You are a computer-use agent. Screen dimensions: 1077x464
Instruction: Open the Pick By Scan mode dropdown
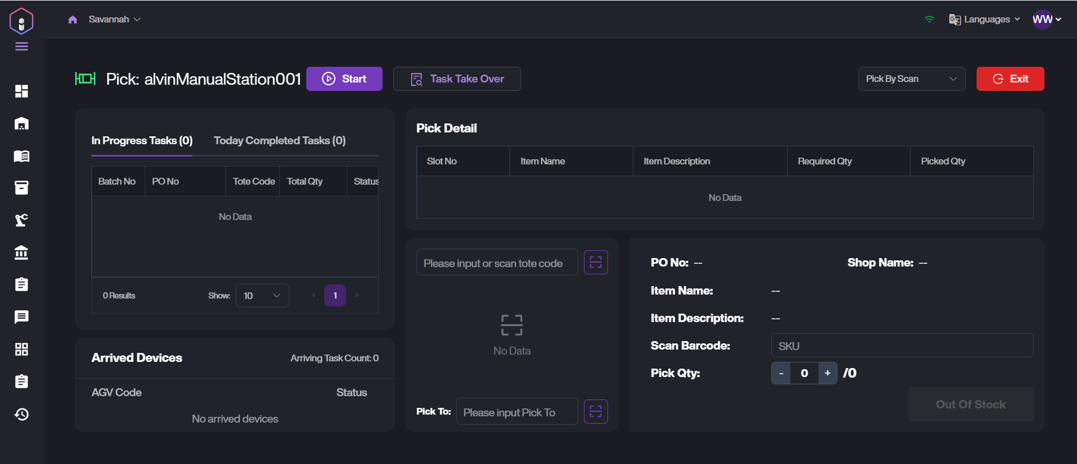(x=911, y=79)
